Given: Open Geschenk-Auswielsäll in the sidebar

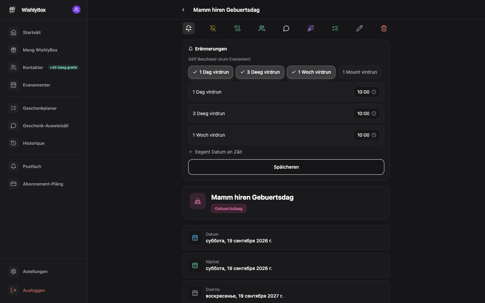Looking at the screenshot, I should (x=44, y=126).
